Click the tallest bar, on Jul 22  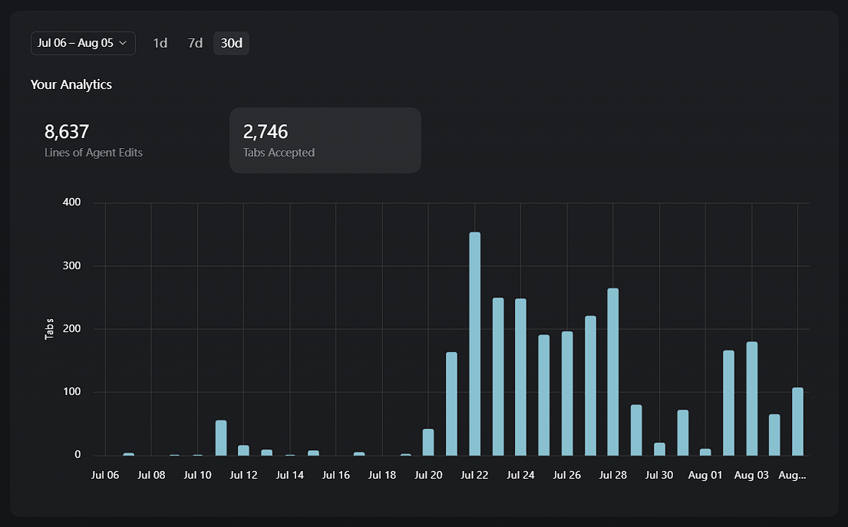pos(474,344)
